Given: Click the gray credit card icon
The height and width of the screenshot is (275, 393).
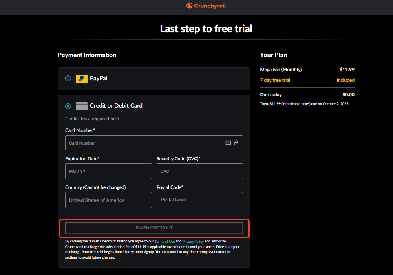Looking at the screenshot, I should pyautogui.click(x=82, y=106).
